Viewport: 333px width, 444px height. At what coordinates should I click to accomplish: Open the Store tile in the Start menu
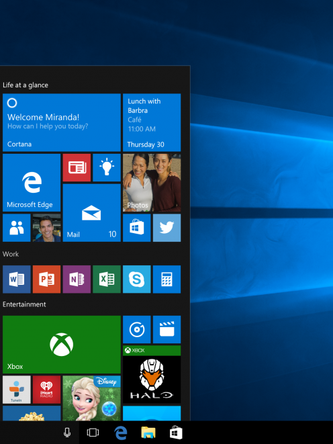[137, 228]
